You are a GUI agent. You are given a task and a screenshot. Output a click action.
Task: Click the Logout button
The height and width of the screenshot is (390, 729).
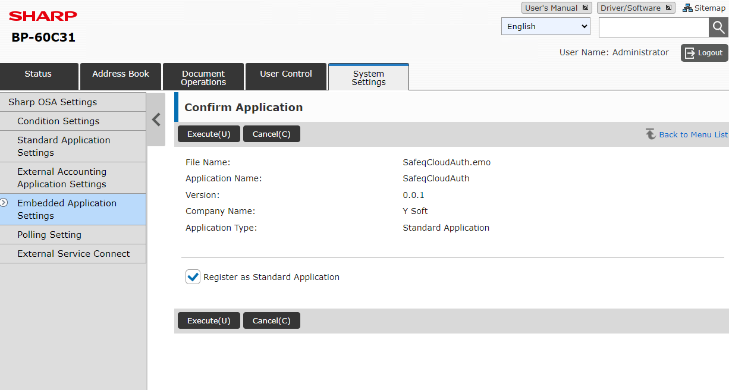coord(704,53)
